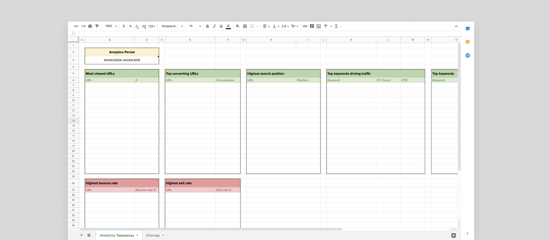Open the Google Calendar side panel
The image size is (550, 240).
coord(468,29)
